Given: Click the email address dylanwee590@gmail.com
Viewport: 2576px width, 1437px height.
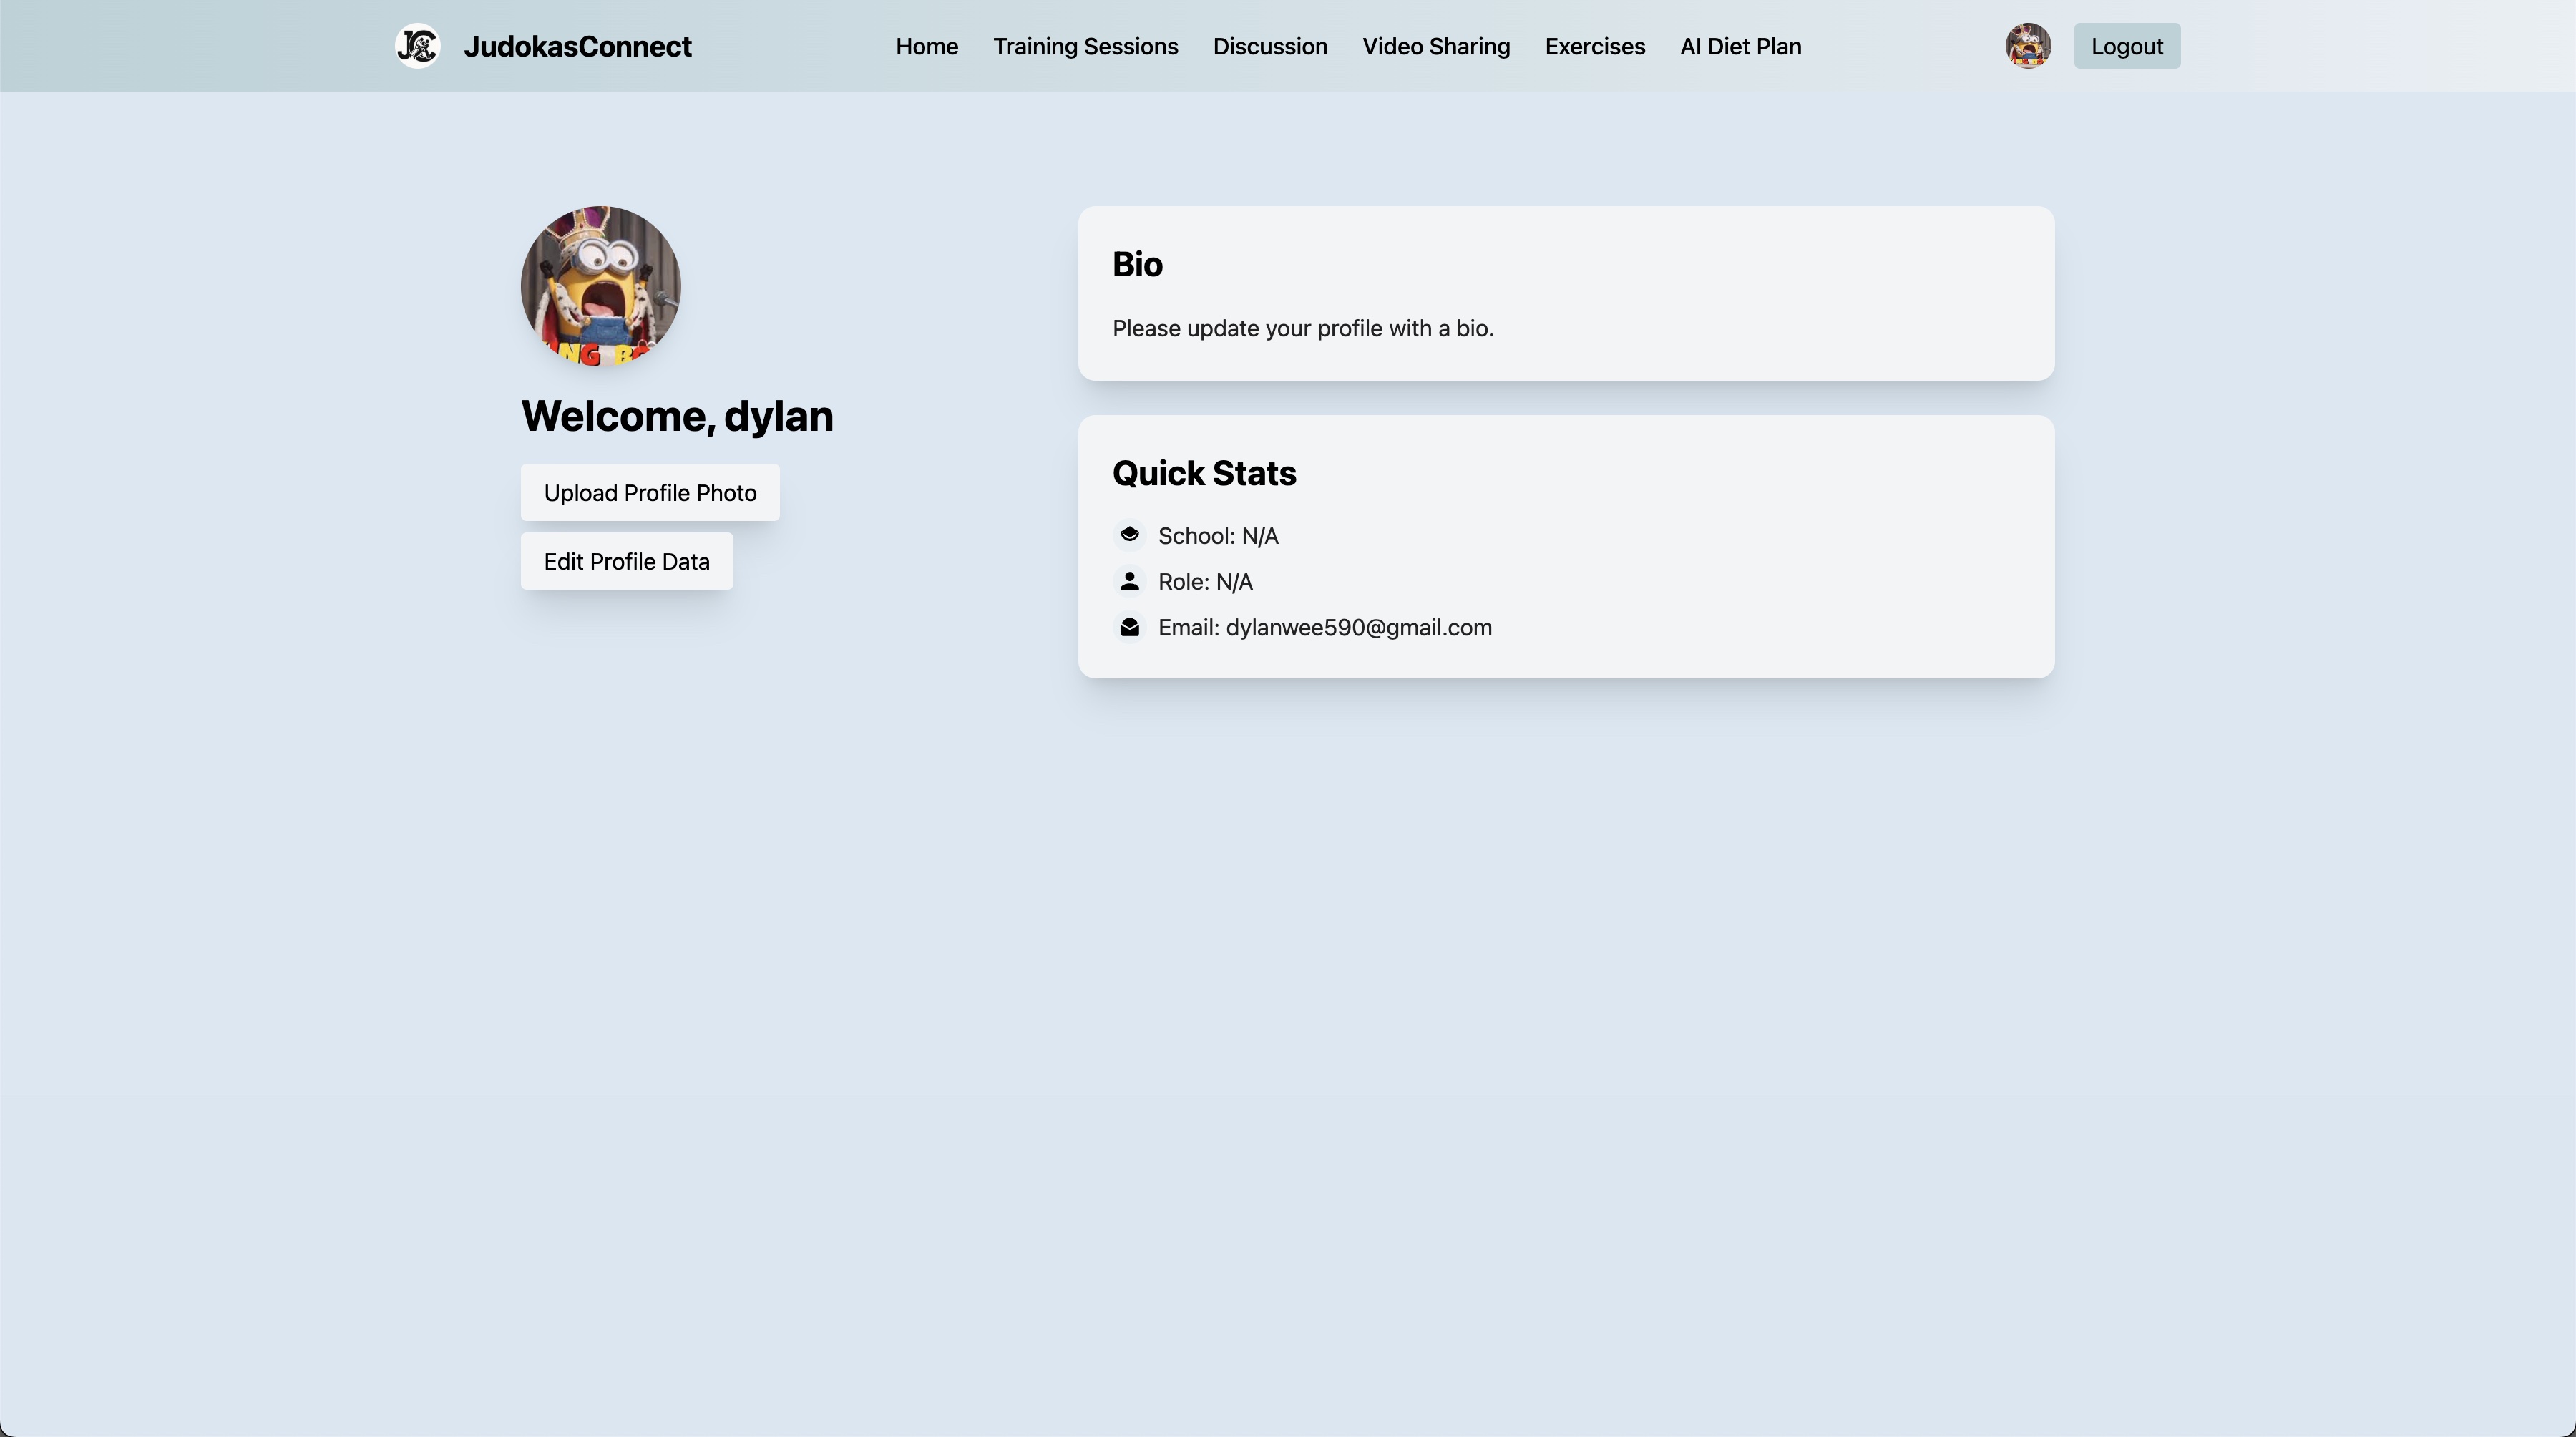Looking at the screenshot, I should 1358,628.
